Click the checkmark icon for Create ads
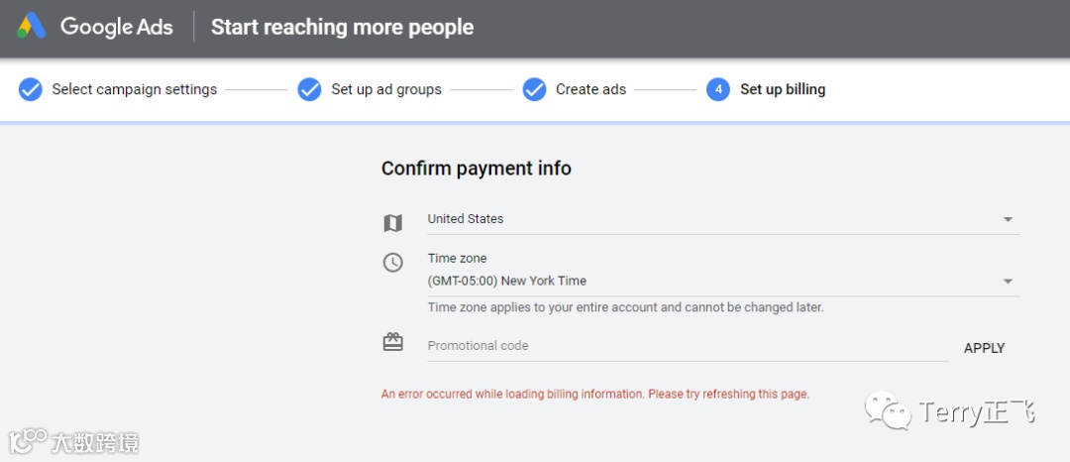This screenshot has height=462, width=1070. [534, 89]
